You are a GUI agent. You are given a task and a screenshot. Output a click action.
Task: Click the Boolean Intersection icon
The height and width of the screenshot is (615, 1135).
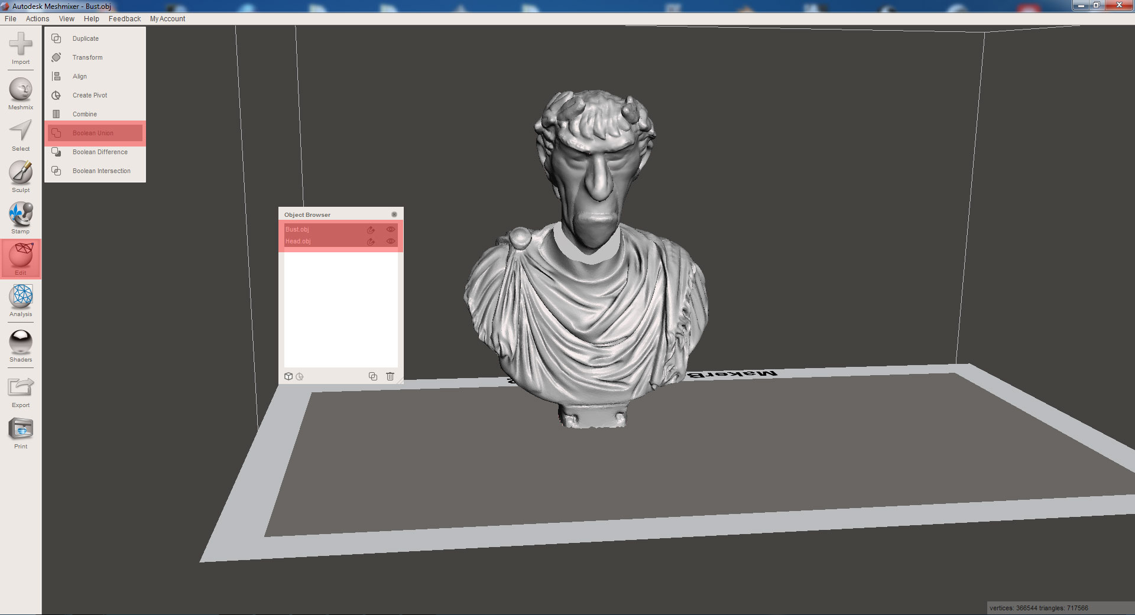pyautogui.click(x=56, y=171)
